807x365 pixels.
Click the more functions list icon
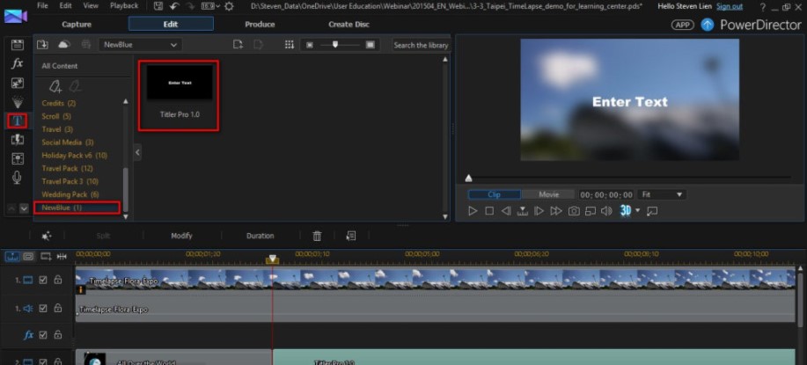click(351, 236)
